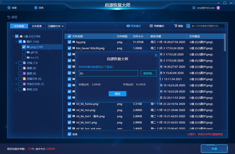Toggle the header checkbox next to 文件名称
235x154 pixels.
tap(69, 36)
